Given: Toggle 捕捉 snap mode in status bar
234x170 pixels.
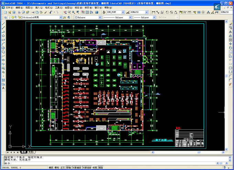Looking at the screenshot, I should coord(51,168).
